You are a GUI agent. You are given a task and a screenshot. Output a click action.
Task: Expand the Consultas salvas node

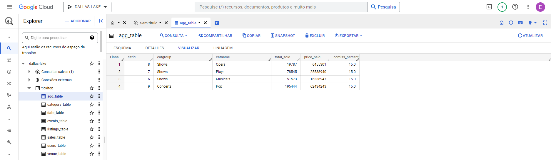pyautogui.click(x=29, y=72)
